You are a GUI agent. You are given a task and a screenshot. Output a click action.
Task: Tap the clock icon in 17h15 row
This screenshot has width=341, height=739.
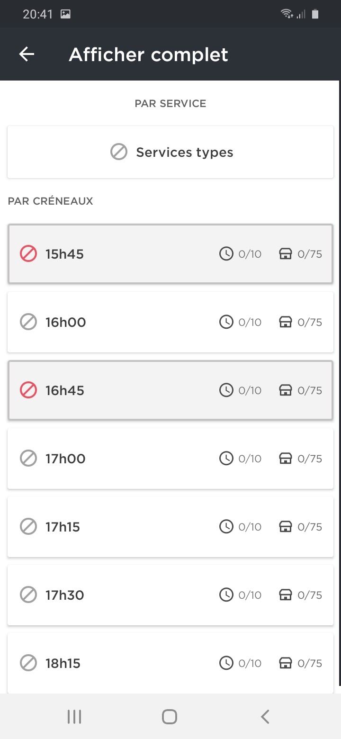(x=226, y=527)
